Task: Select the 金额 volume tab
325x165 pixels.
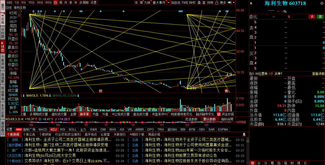Action: pyautogui.click(x=73, y=114)
